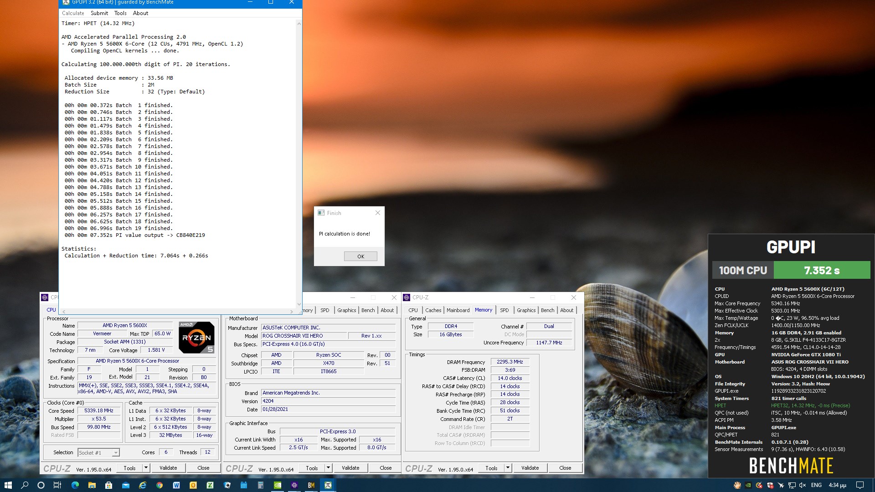875x492 pixels.
Task: Select the SPD tab in middle CPU-Z
Action: (x=324, y=310)
